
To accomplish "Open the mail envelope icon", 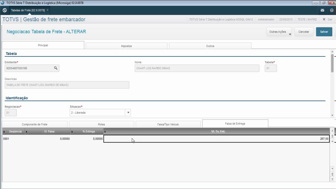I will click(322, 10).
